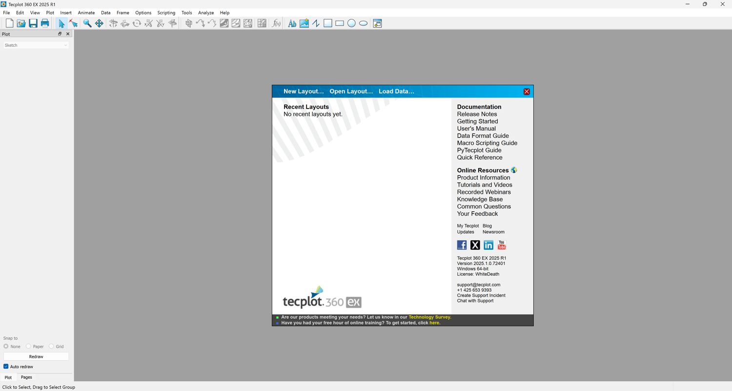Click 'No recent layouts yet.' text

click(313, 114)
